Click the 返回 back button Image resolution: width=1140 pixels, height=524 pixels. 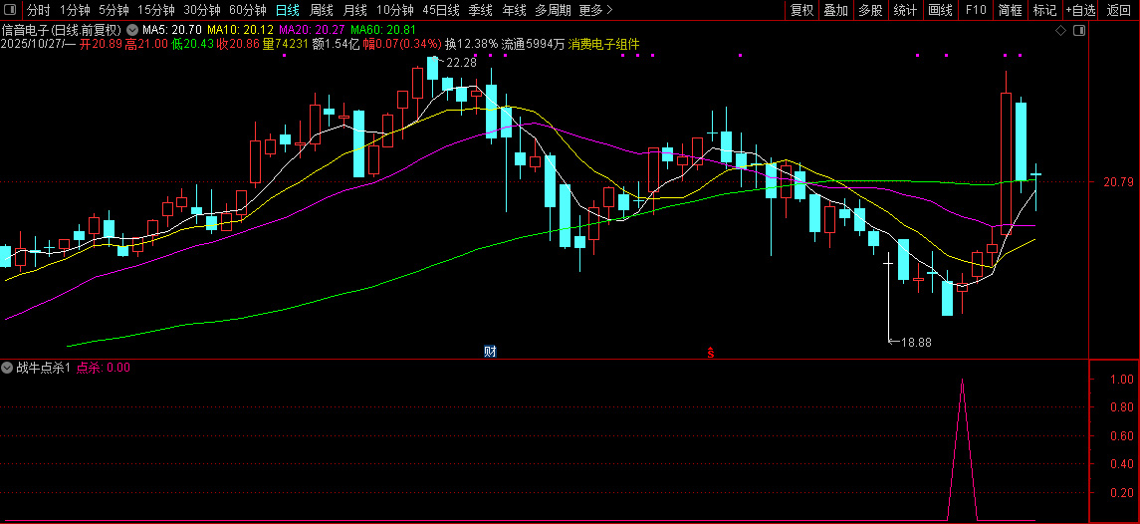[1118, 10]
